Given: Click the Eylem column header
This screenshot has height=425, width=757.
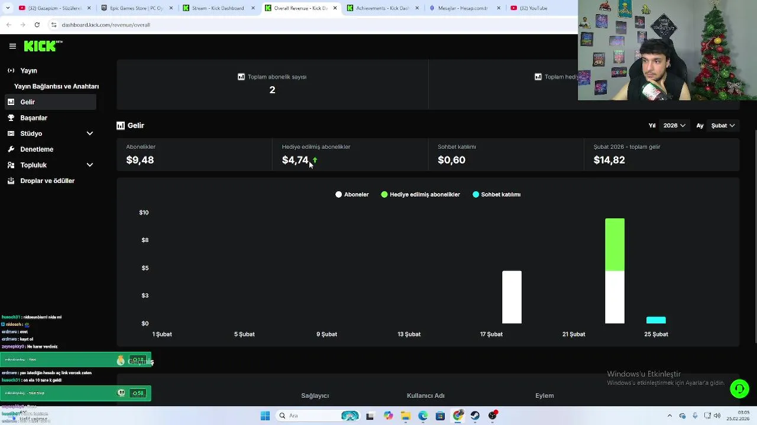Looking at the screenshot, I should 545,395.
